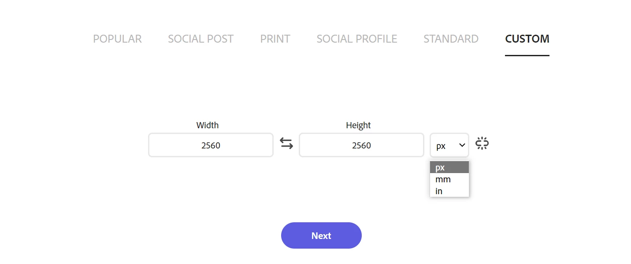Toggle the aspect ratio link icon
Screen dimensions: 631x264
(x=482, y=143)
